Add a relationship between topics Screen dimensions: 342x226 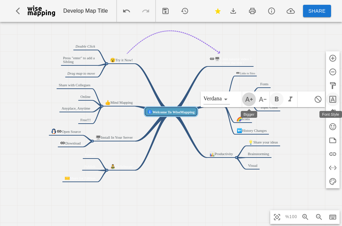pos(333,168)
